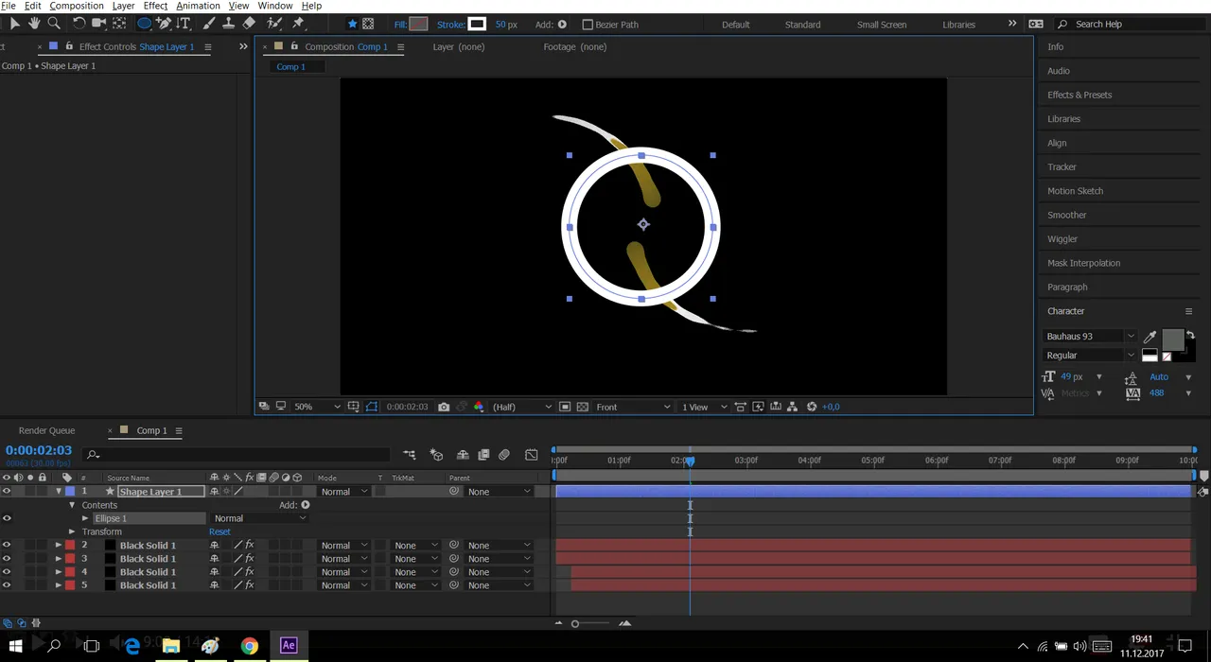Click the composition mini-flowchart icon in timeline
1211x662 pixels.
coord(410,455)
